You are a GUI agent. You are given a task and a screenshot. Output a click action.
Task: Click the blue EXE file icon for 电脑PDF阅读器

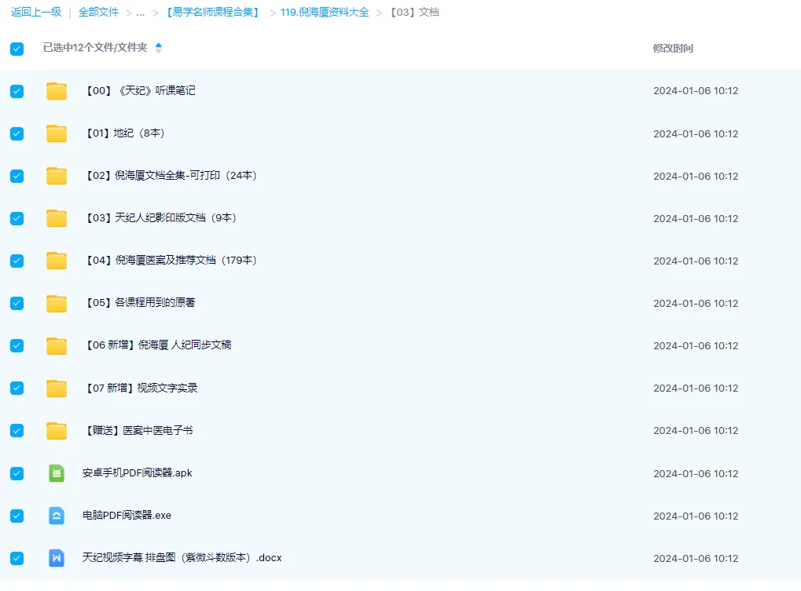coord(56,516)
